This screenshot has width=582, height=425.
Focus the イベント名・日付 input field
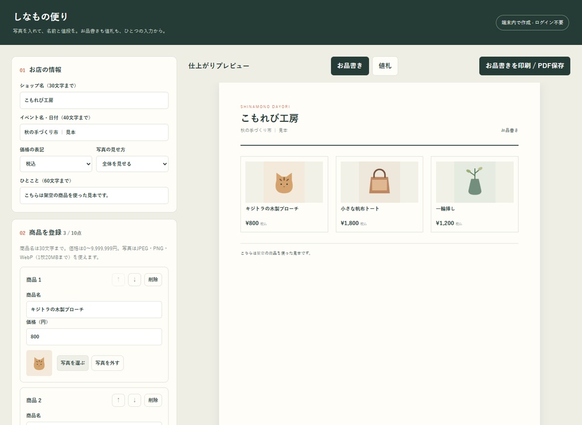[94, 132]
